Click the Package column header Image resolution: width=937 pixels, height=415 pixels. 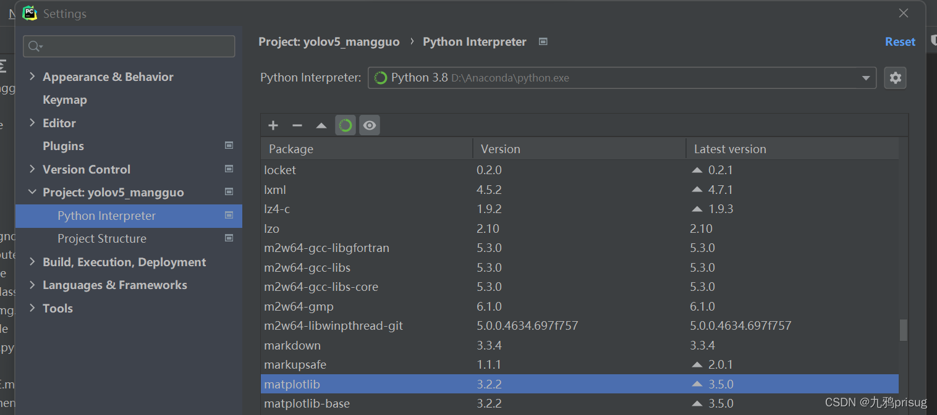(x=367, y=149)
